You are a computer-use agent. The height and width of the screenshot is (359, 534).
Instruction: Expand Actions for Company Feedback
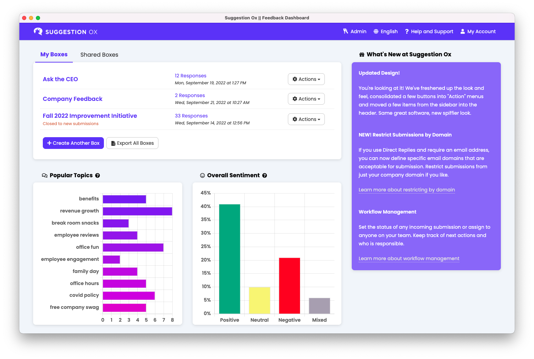[306, 99]
